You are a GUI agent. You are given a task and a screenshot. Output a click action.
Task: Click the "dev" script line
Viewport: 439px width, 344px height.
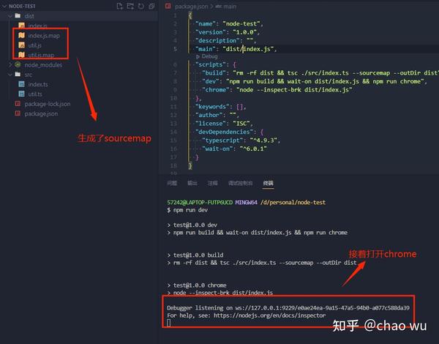click(x=314, y=81)
